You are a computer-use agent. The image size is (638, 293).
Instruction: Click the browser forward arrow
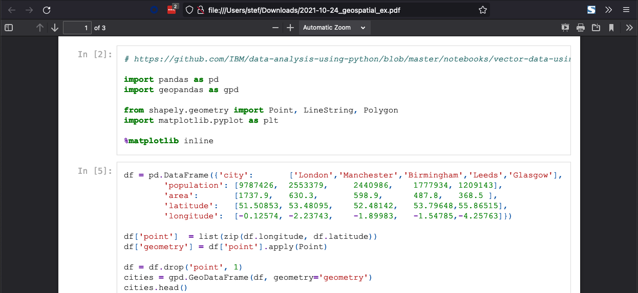pos(29,10)
